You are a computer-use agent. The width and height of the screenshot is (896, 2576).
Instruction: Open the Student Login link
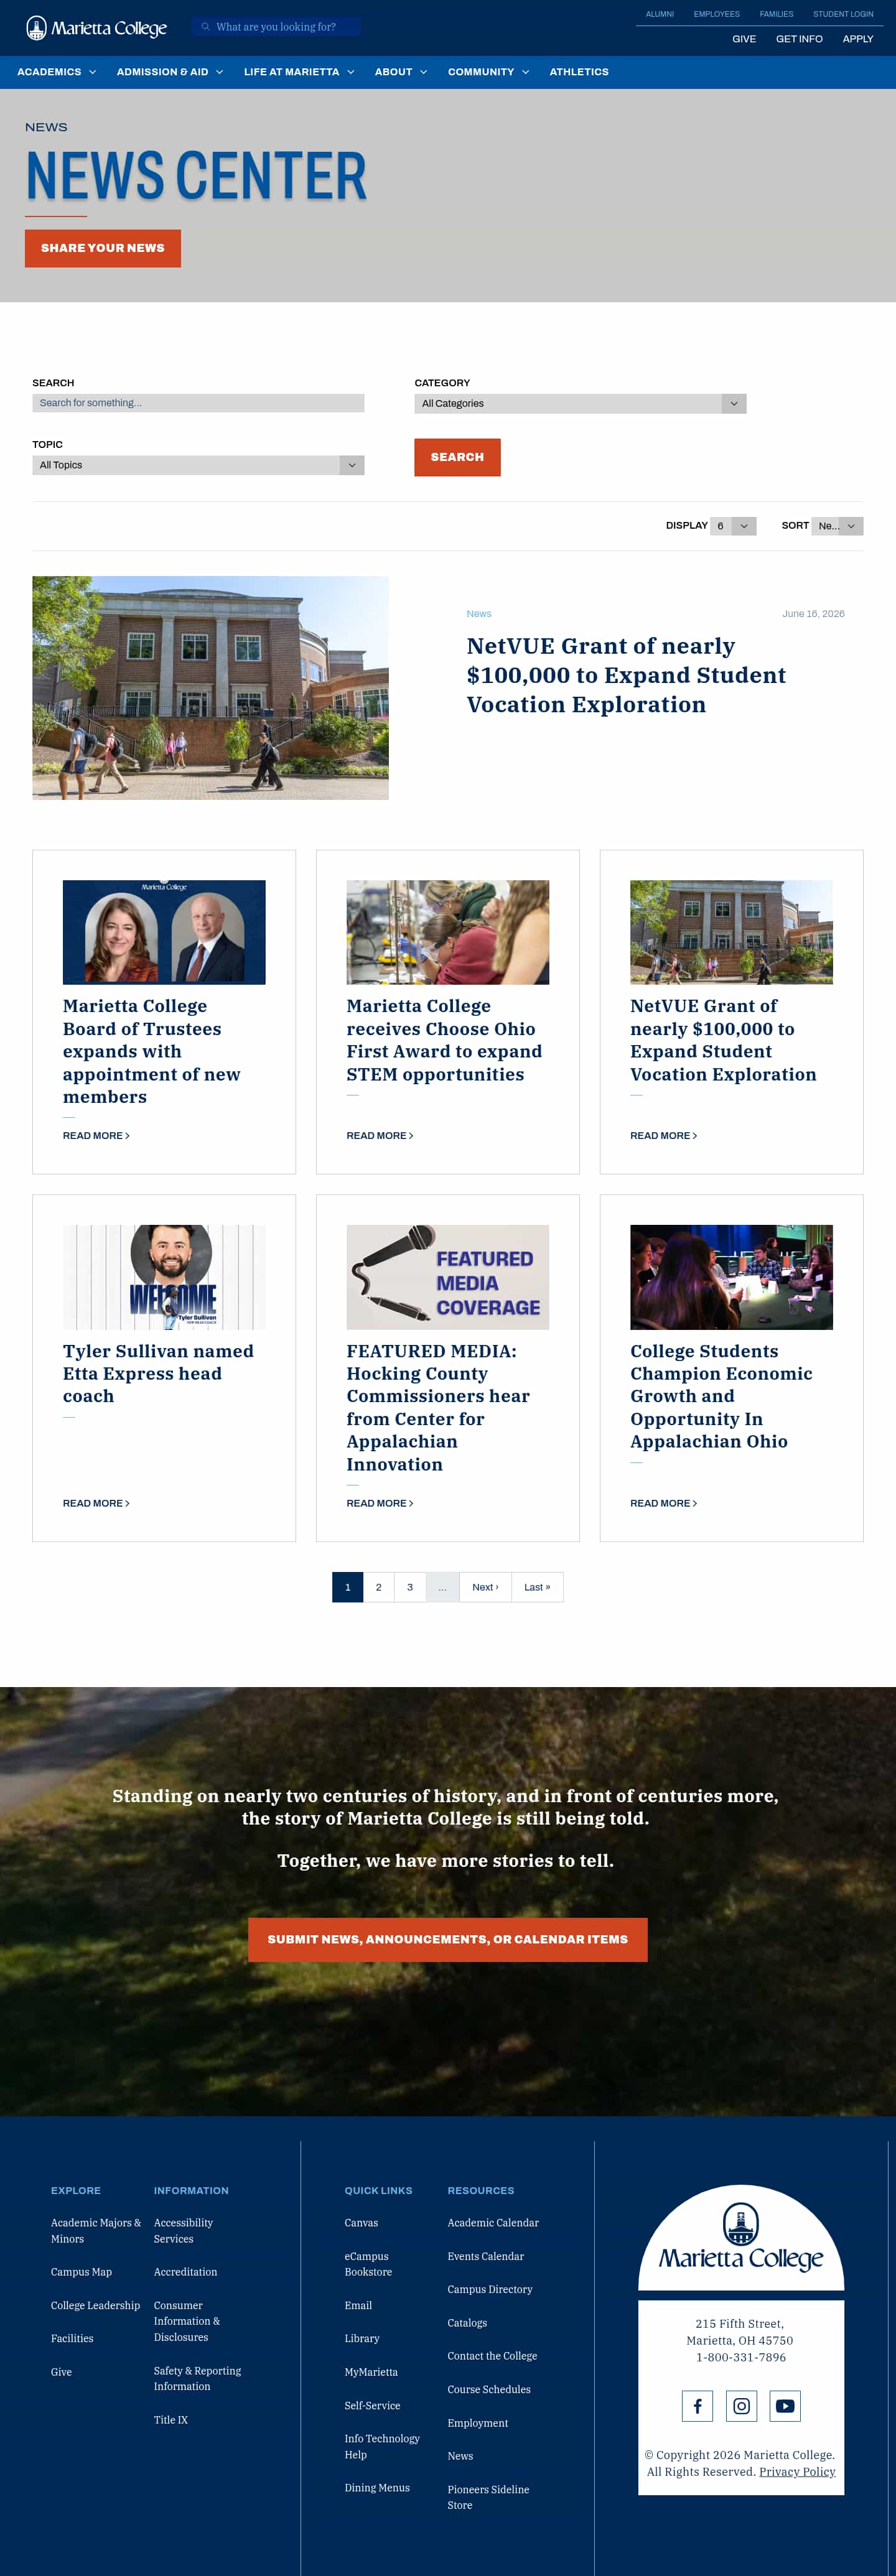click(x=843, y=14)
